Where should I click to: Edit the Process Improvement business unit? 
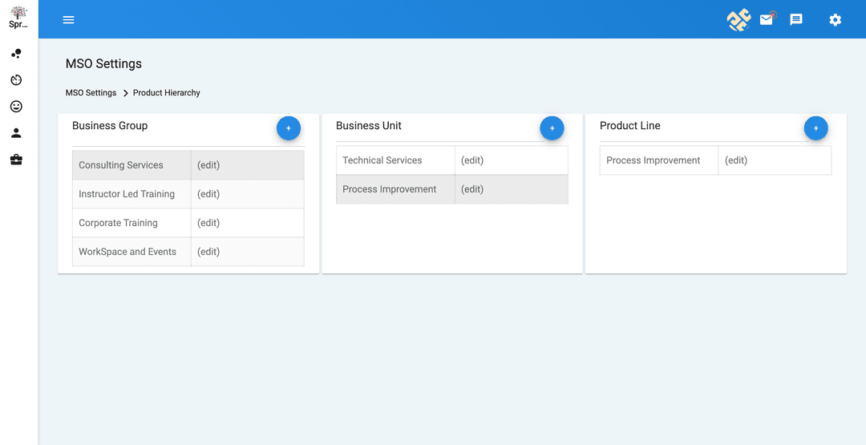[472, 188]
